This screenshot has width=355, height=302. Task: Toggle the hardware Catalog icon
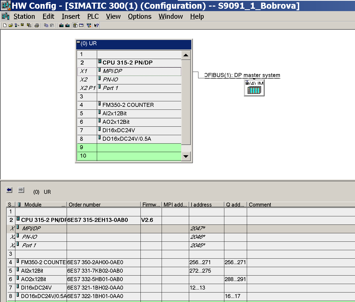pyautogui.click(x=75, y=25)
